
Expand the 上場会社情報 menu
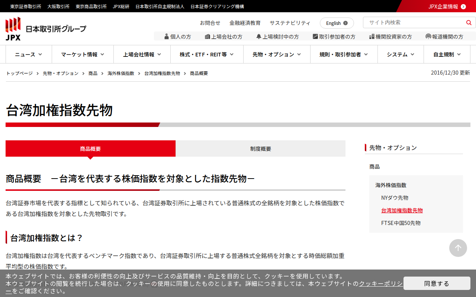point(142,54)
